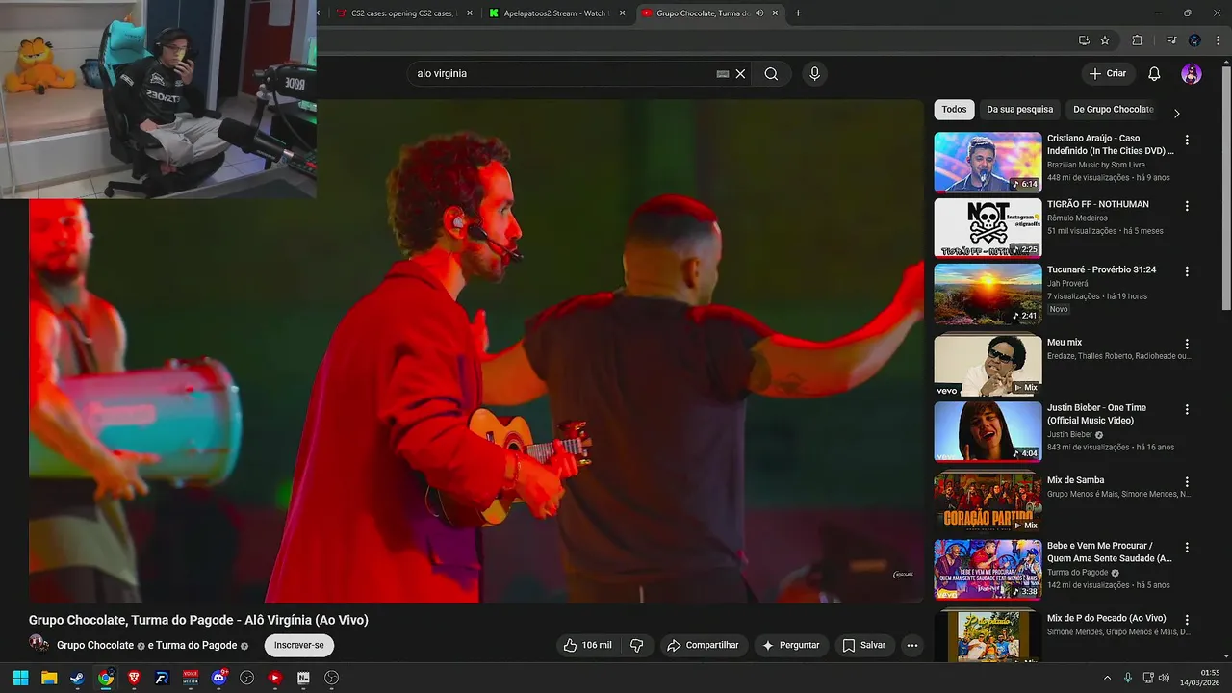Image resolution: width=1232 pixels, height=693 pixels.
Task: Open Justin Bieber One Time thumbnail
Action: 988,431
